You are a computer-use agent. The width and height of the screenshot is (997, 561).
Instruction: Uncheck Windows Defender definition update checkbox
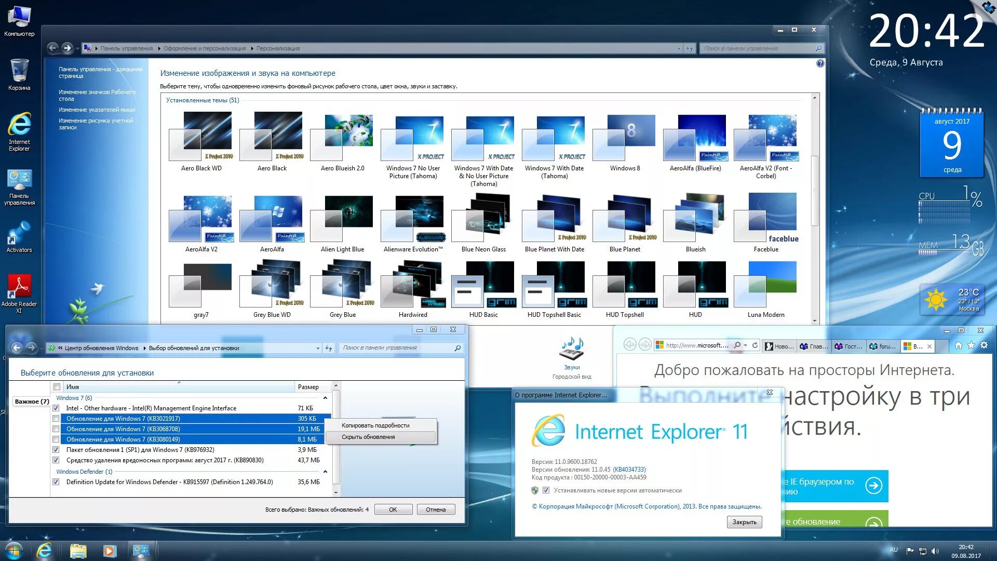[56, 482]
